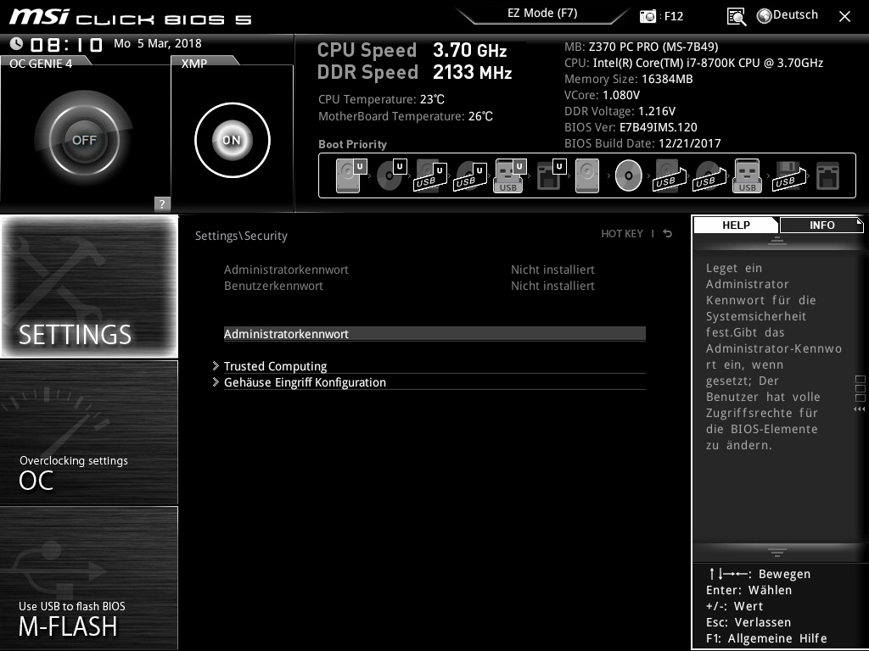Select the legacy hard disk boot icon
The image size is (869, 651).
pyautogui.click(x=587, y=175)
